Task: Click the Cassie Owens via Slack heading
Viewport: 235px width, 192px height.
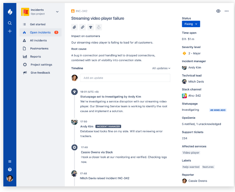Action: (x=97, y=152)
